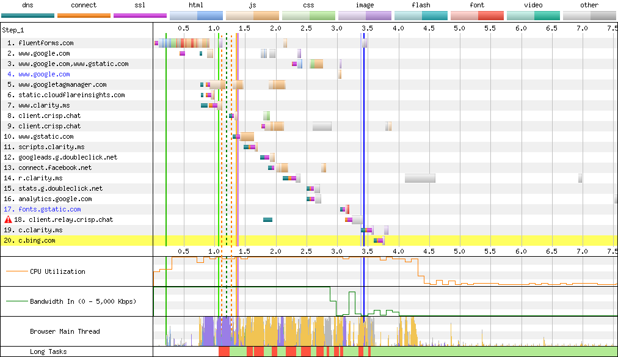Click the font legend color bar

point(478,16)
